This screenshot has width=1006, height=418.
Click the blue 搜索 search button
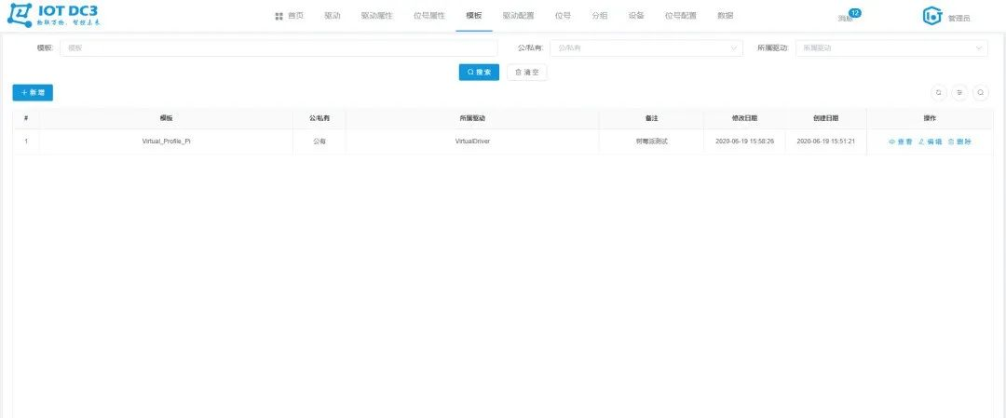click(x=479, y=73)
